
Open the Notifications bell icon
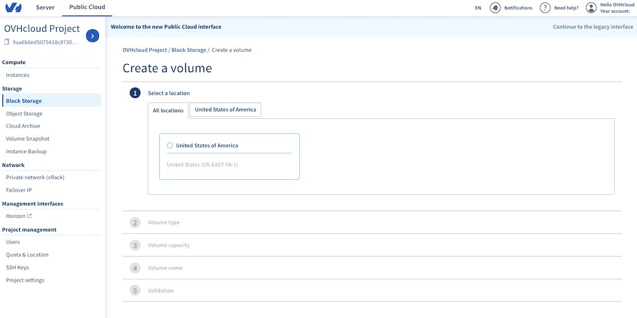click(495, 7)
